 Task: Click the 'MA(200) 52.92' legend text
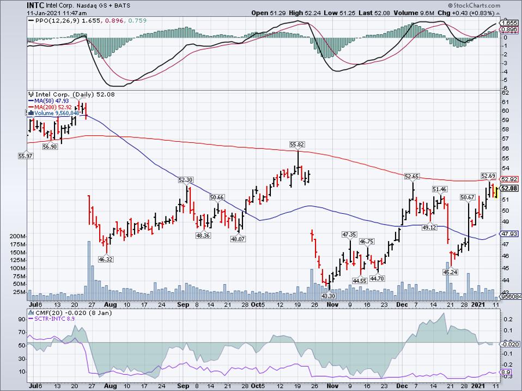[x=53, y=107]
